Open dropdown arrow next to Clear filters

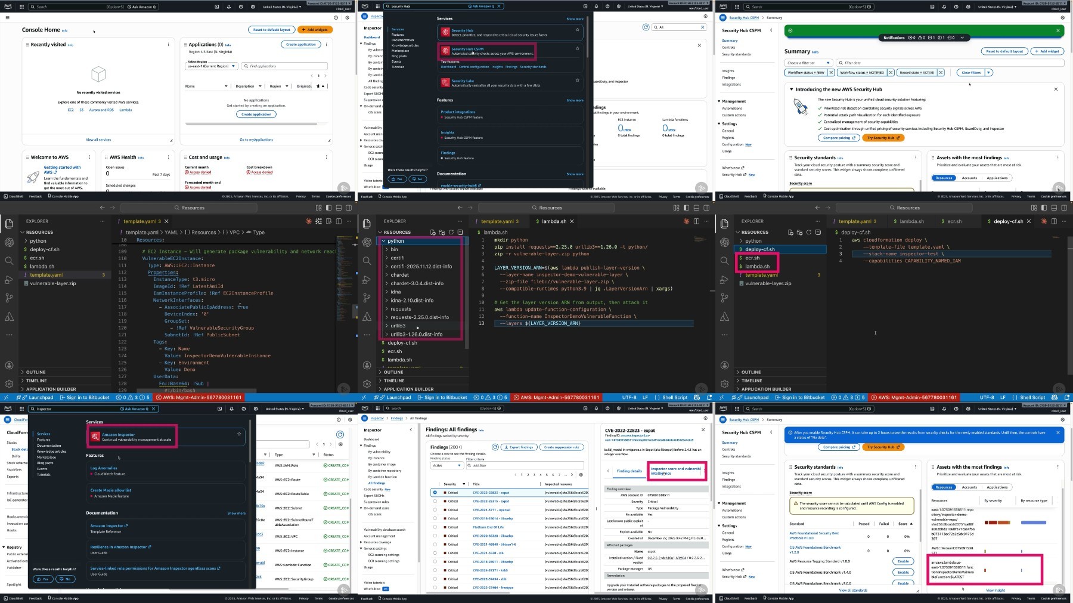[x=988, y=72]
